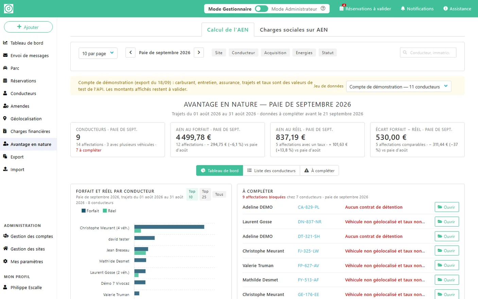The height and width of the screenshot is (299, 478).
Task: Click Ouvrir for Laurent Gosse row
Action: pyautogui.click(x=447, y=221)
